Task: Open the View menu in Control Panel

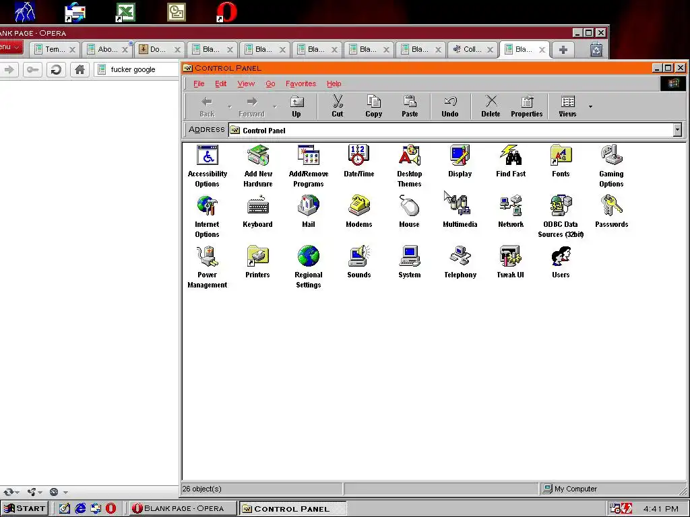Action: pyautogui.click(x=246, y=83)
